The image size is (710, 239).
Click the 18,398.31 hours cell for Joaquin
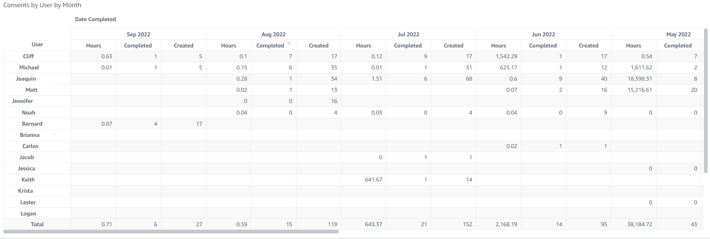[639, 79]
